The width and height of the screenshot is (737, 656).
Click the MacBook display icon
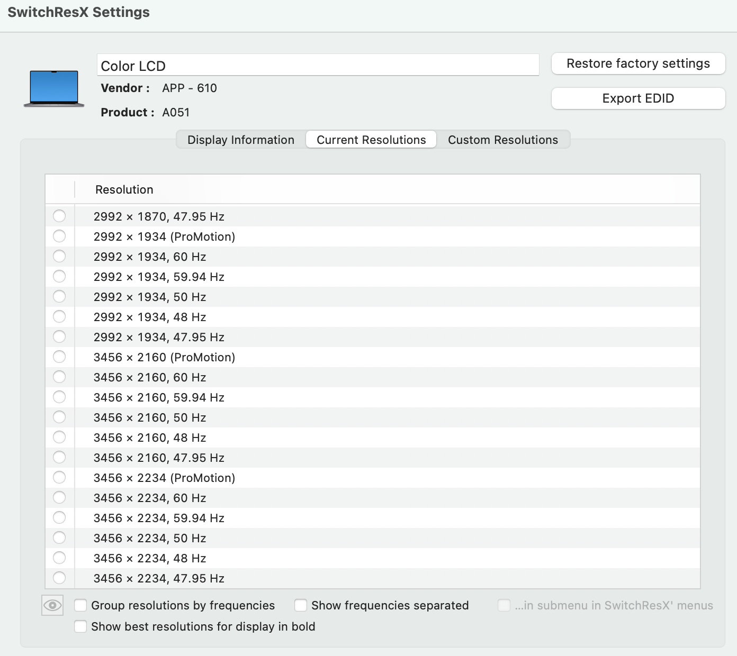pyautogui.click(x=54, y=88)
